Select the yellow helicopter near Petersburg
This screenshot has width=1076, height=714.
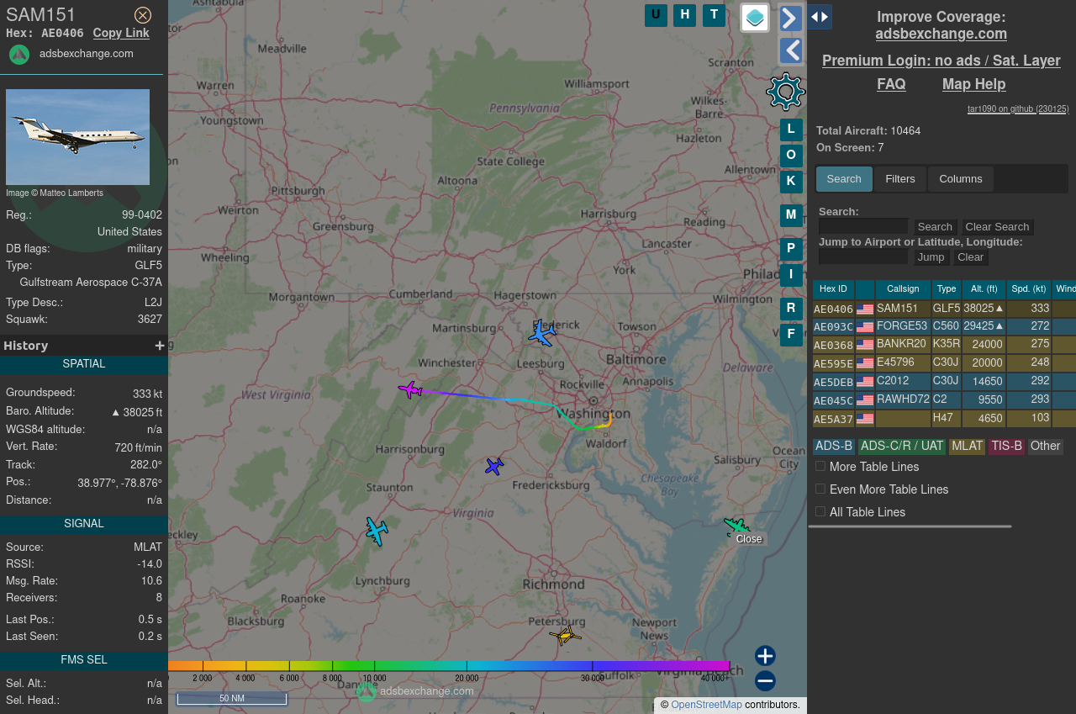pos(566,635)
